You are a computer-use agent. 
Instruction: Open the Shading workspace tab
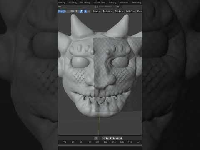(112, 2)
